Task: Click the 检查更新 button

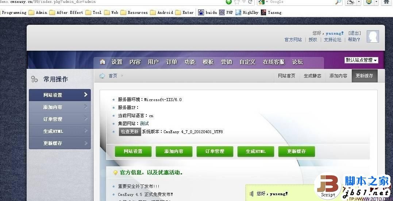Action: coord(130,132)
